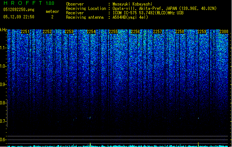Click the meteor count value 2
This screenshot has width=232, height=147.
coord(52,17)
